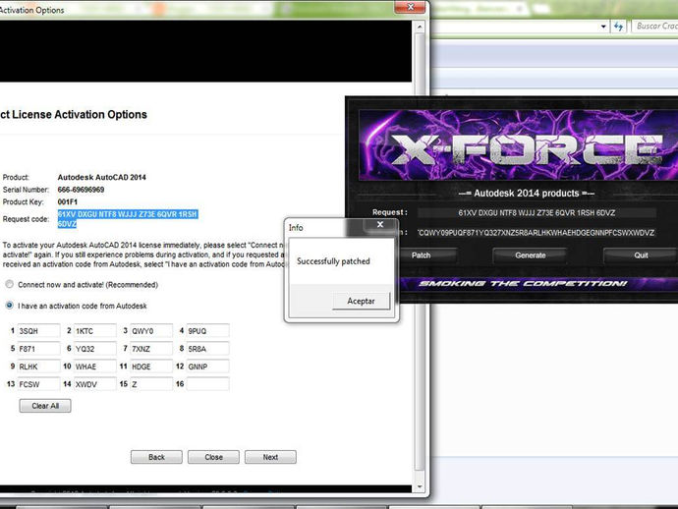
Task: Click activation code field 13 containing FCSW
Action: pos(38,384)
